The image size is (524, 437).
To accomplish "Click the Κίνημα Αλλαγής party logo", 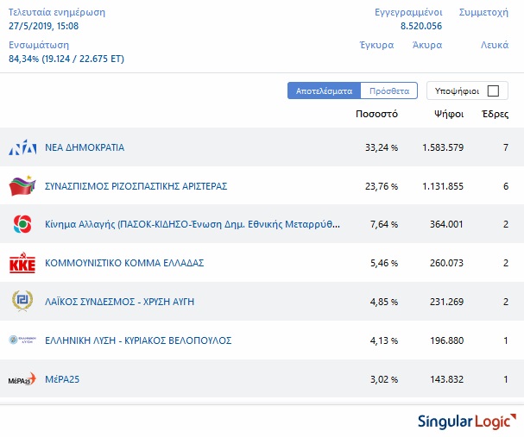I will point(22,224).
